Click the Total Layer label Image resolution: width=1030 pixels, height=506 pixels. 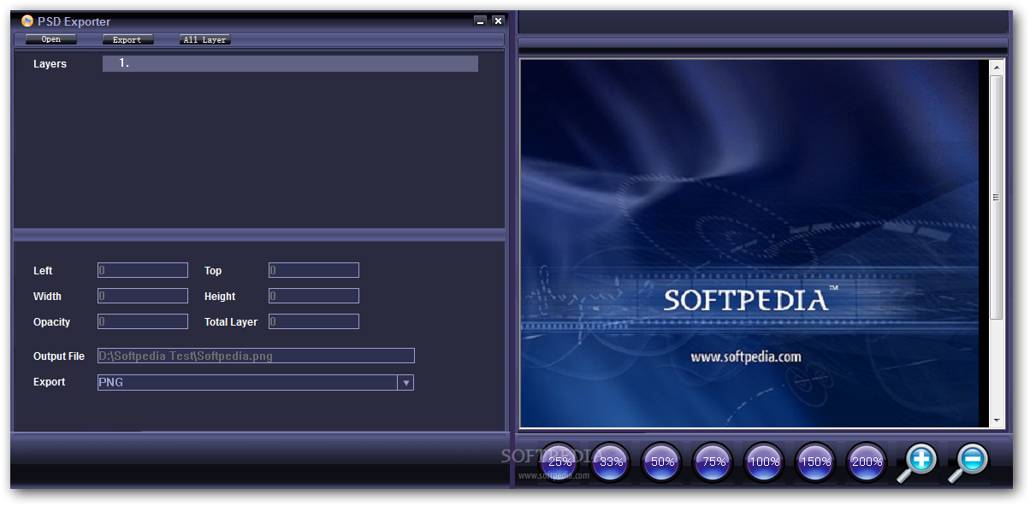click(x=231, y=322)
